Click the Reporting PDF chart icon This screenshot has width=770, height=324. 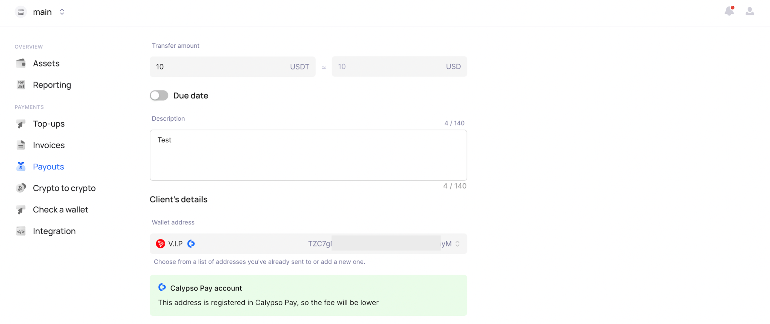(x=21, y=85)
